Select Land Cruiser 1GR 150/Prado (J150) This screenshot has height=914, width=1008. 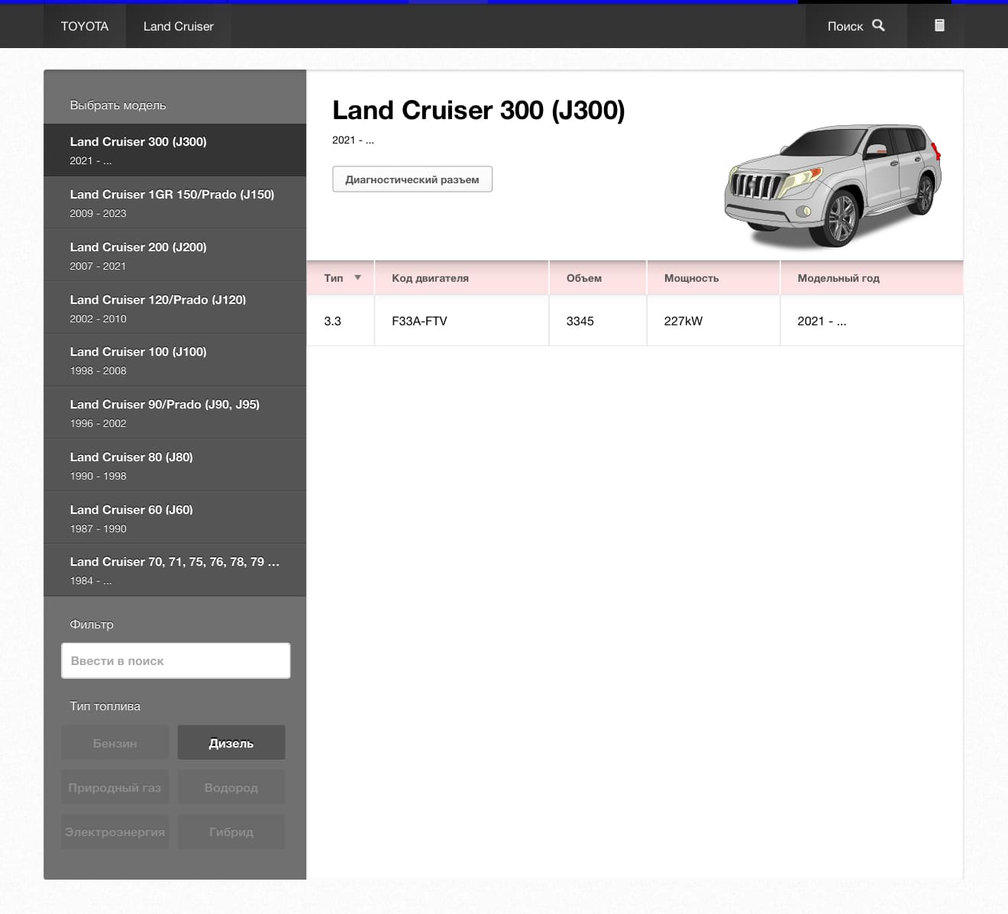[x=175, y=203]
